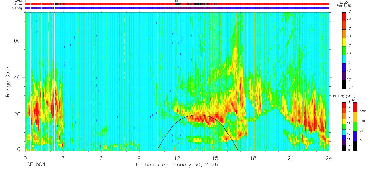The height and width of the screenshot is (171, 370).
Task: Click the 9 tick label on the UT hours axis
Action: point(139,158)
